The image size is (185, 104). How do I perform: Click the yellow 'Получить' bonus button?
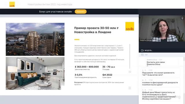coord(81,12)
